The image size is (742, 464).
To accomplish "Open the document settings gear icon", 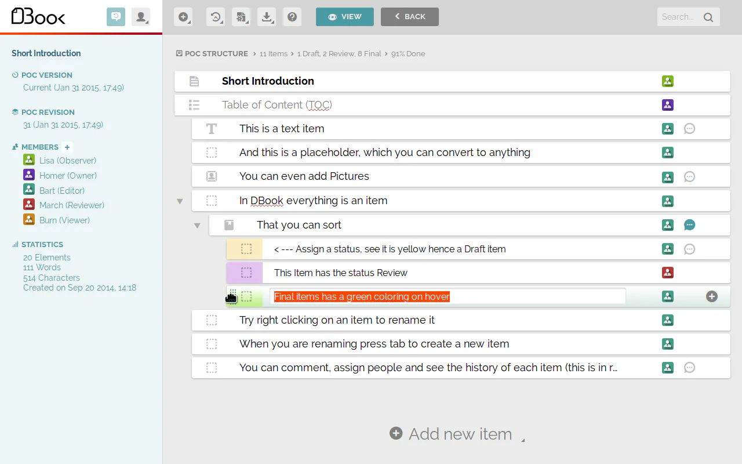I will pyautogui.click(x=241, y=17).
